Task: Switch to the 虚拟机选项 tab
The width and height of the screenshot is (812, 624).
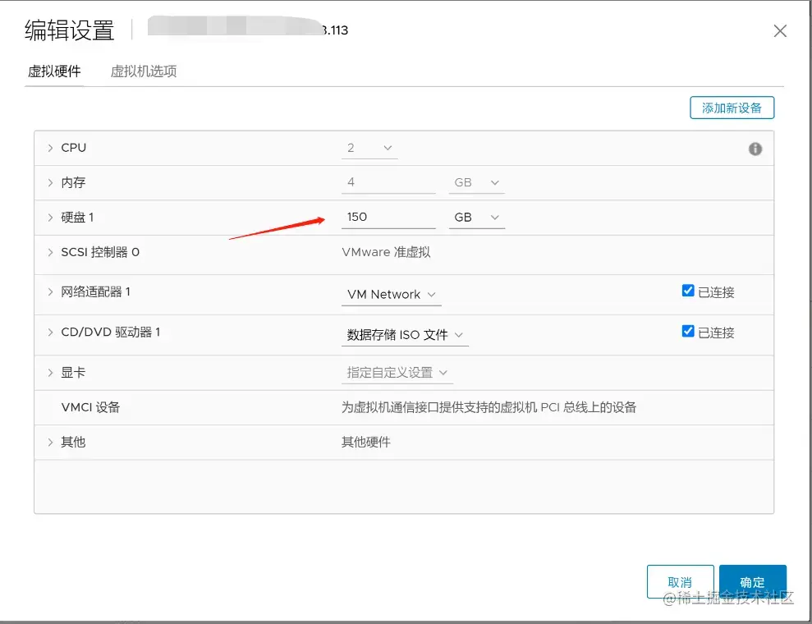Action: tap(144, 71)
